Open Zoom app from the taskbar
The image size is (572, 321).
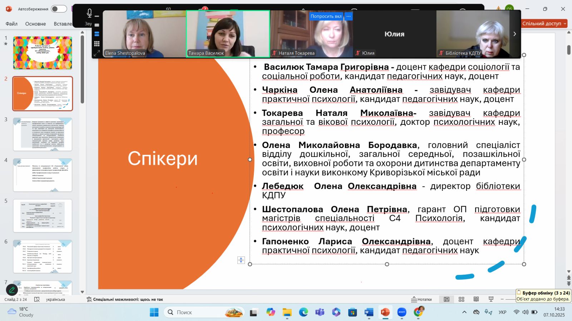tap(402, 312)
